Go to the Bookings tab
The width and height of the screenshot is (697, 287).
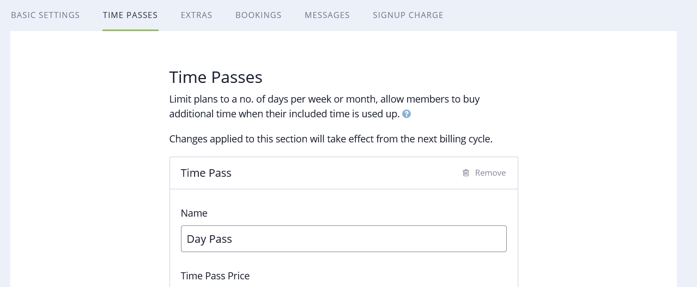(x=258, y=15)
